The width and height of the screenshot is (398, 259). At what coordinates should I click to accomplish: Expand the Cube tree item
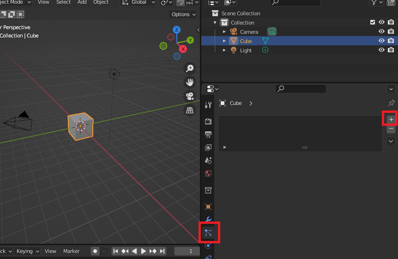tap(224, 41)
